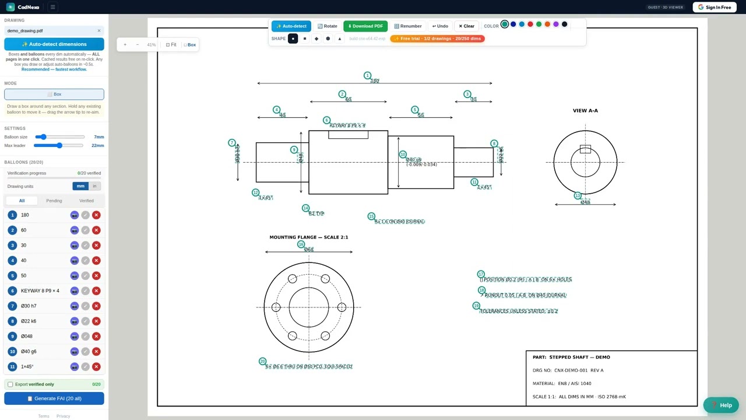The width and height of the screenshot is (746, 420).
Task: Download the PDF
Action: pos(365,26)
